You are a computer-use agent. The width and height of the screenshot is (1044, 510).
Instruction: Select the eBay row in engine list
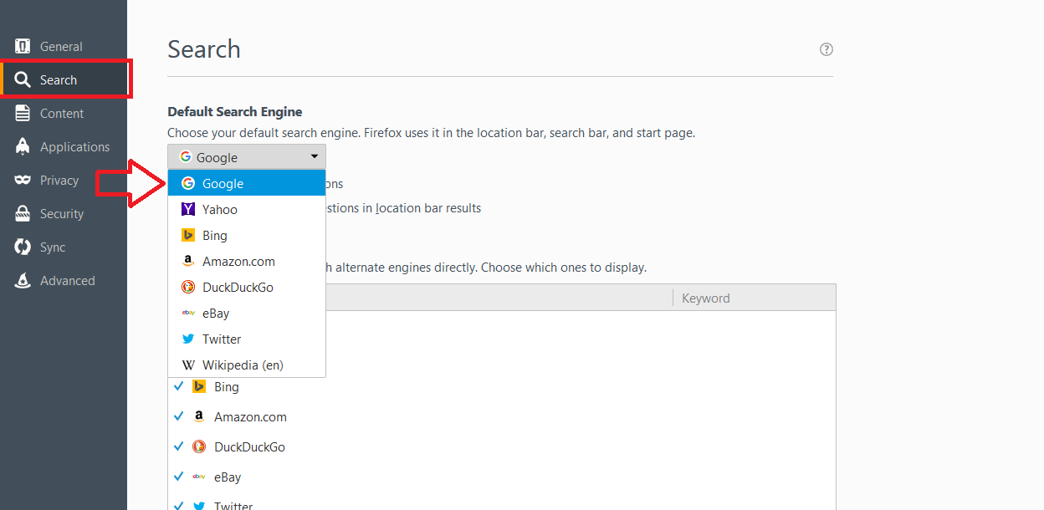coord(228,477)
